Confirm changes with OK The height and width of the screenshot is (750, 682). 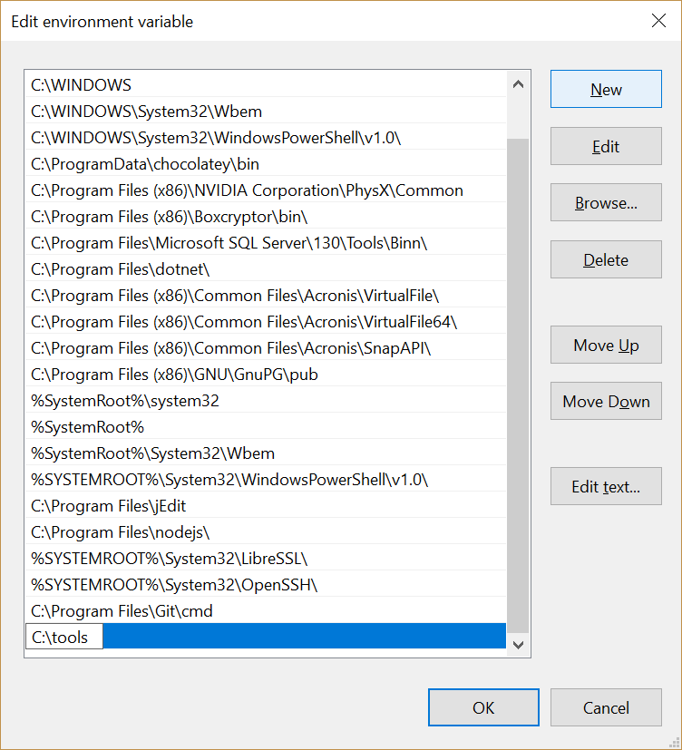[483, 707]
